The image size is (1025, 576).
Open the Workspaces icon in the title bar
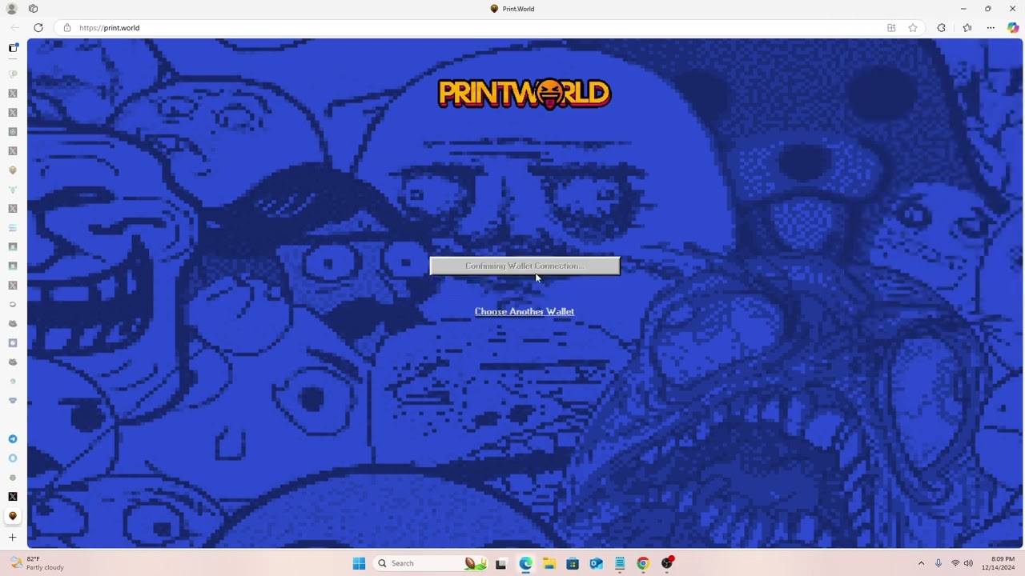coord(33,9)
